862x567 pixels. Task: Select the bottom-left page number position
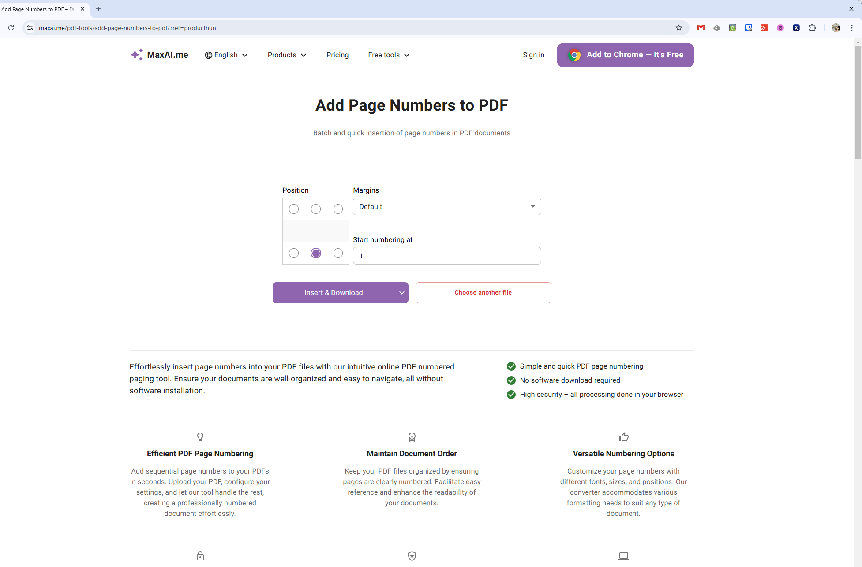point(294,253)
